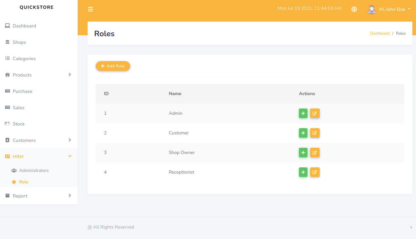The height and width of the screenshot is (239, 416).
Task: Click the Report archive icon
Action: tap(8, 196)
